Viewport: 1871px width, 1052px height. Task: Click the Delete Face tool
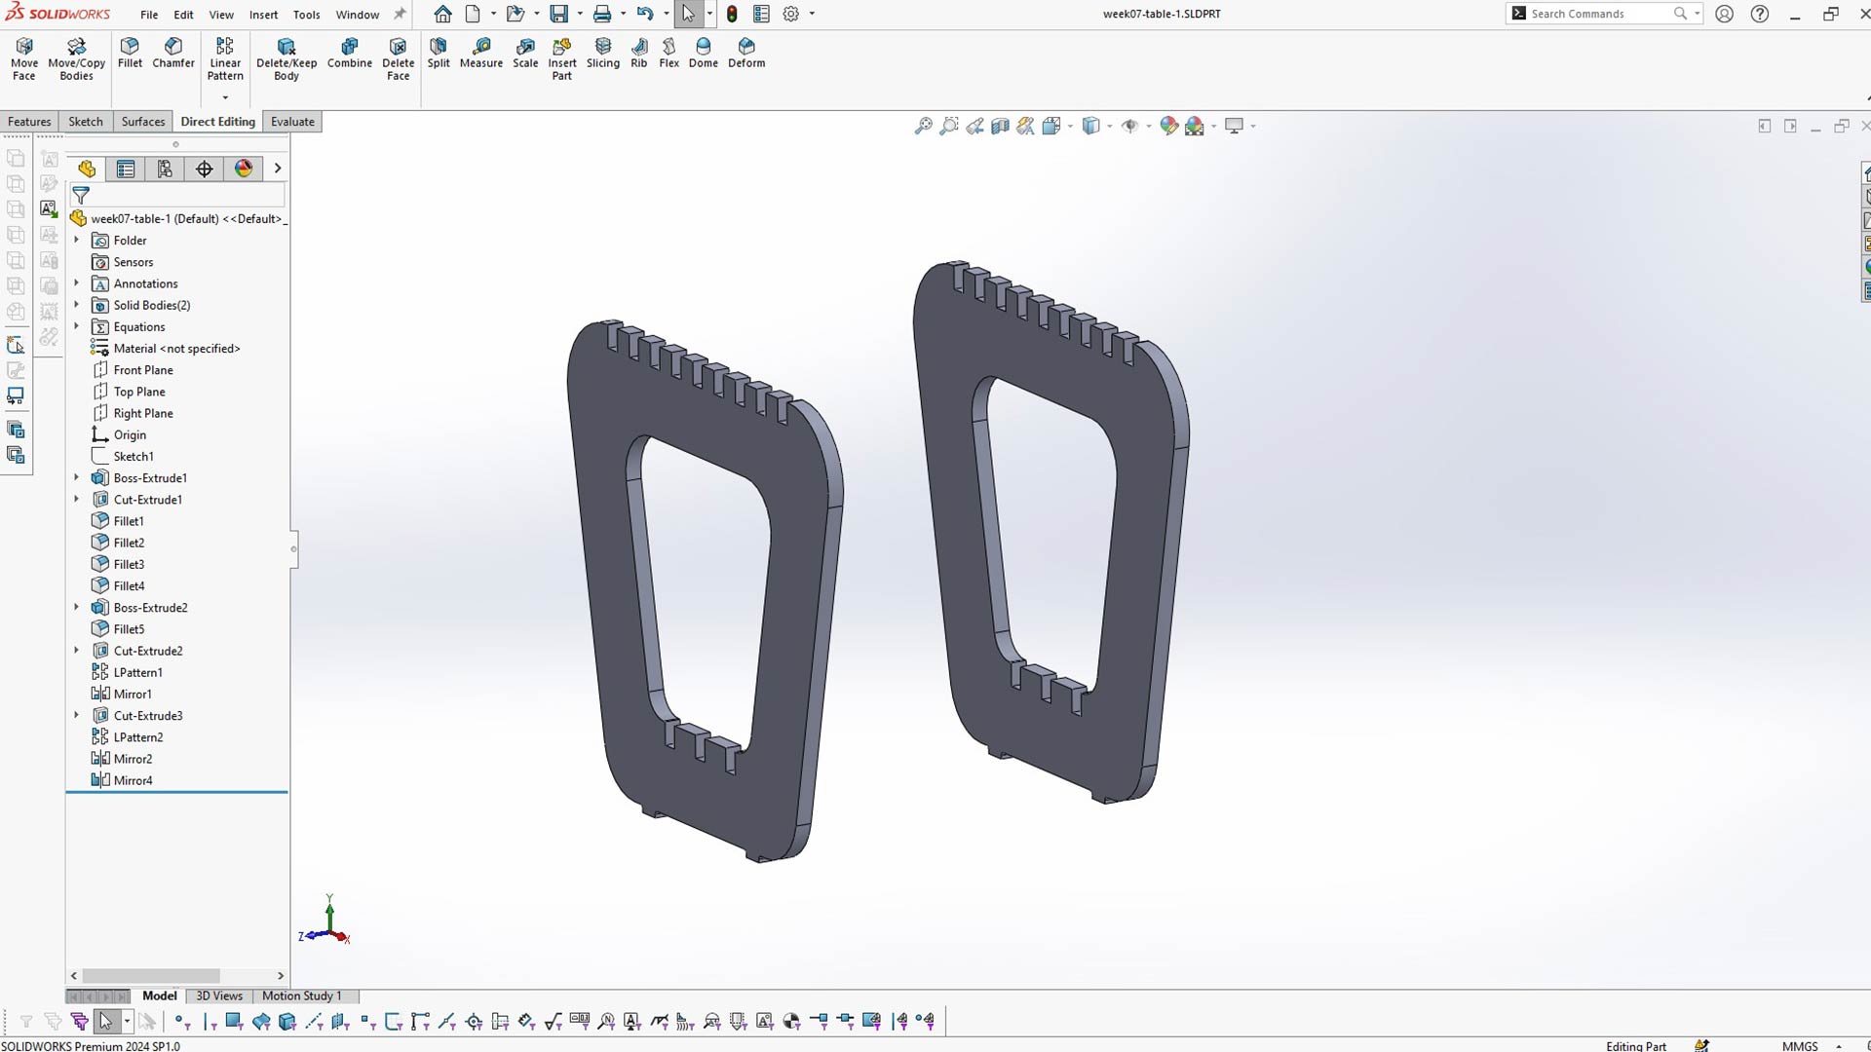pyautogui.click(x=398, y=58)
